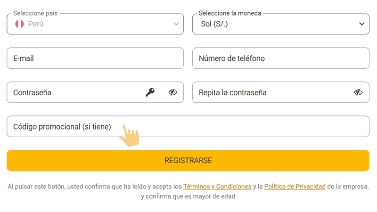Click the Número de teléfono field

pos(280,58)
